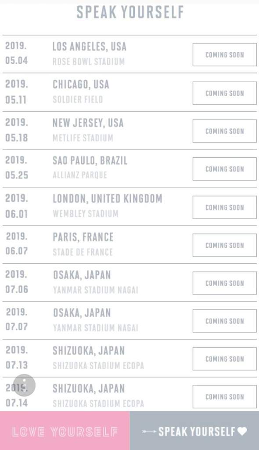The image size is (259, 450).
Task: Click Coming Soon for Sao Paulo show
Action: 225,169
